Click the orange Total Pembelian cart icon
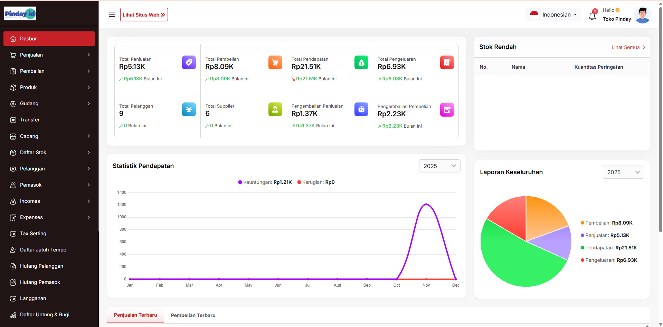The height and width of the screenshot is (327, 663). click(275, 62)
